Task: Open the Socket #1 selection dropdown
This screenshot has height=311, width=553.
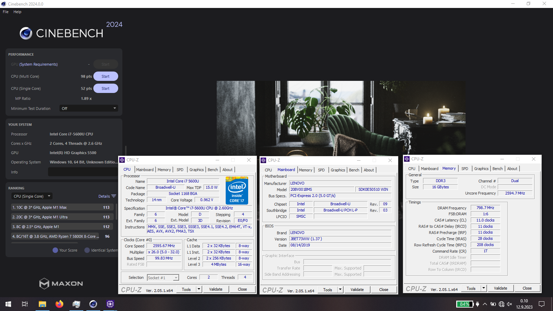Action: click(163, 277)
